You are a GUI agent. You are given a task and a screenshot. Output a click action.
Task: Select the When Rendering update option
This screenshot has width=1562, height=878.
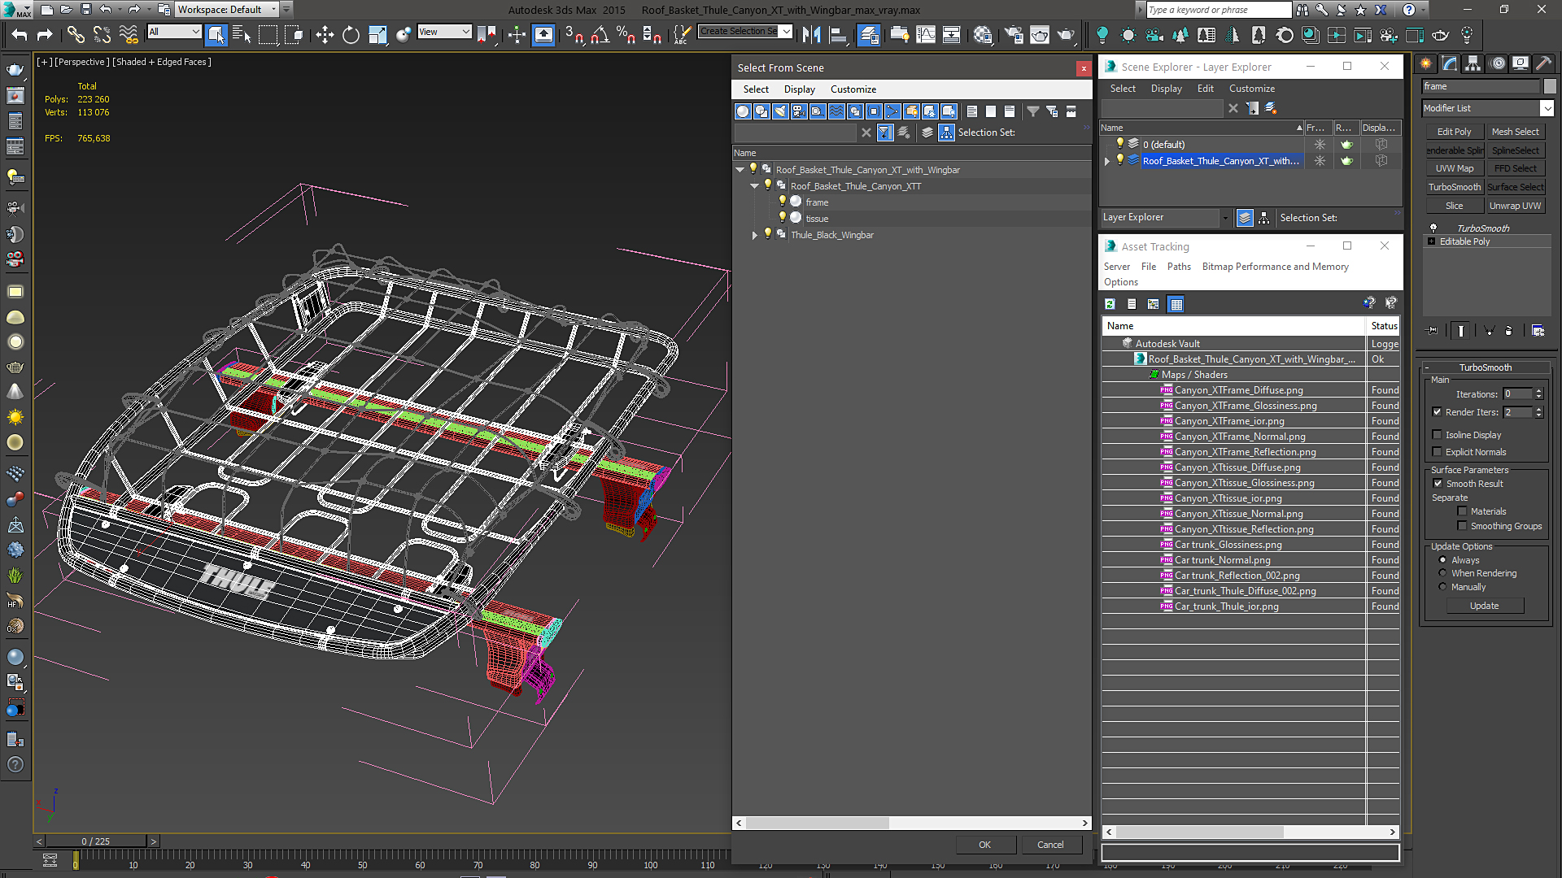1442,573
